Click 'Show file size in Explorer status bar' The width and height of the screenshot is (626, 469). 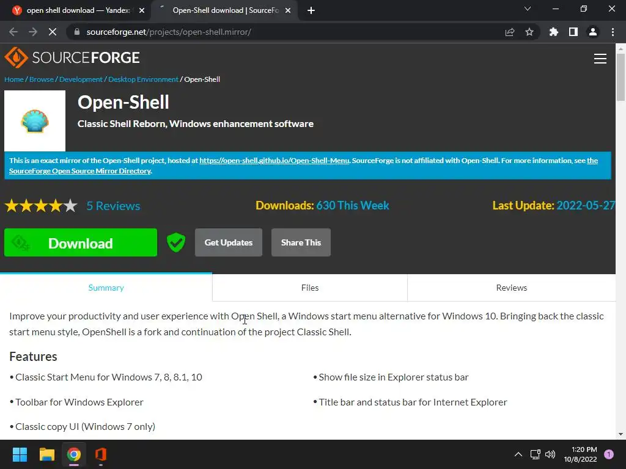tap(393, 377)
